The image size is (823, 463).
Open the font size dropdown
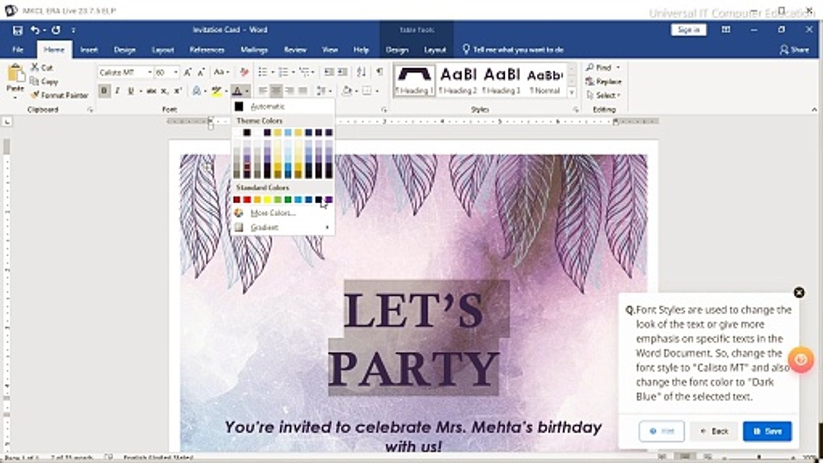tap(176, 73)
